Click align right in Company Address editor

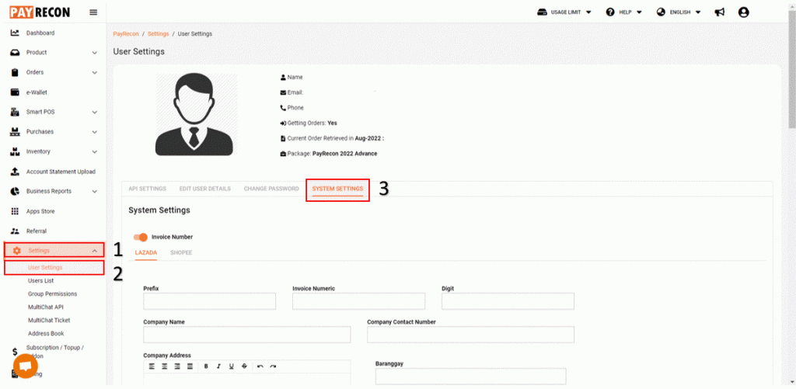click(177, 366)
